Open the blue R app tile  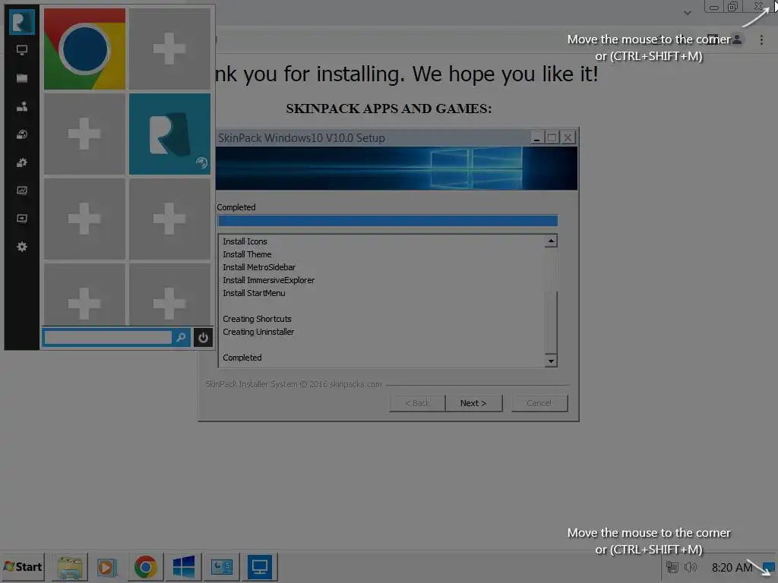pos(169,134)
